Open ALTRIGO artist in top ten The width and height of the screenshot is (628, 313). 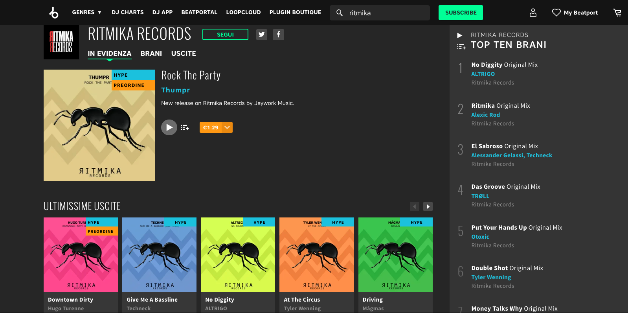click(x=483, y=74)
